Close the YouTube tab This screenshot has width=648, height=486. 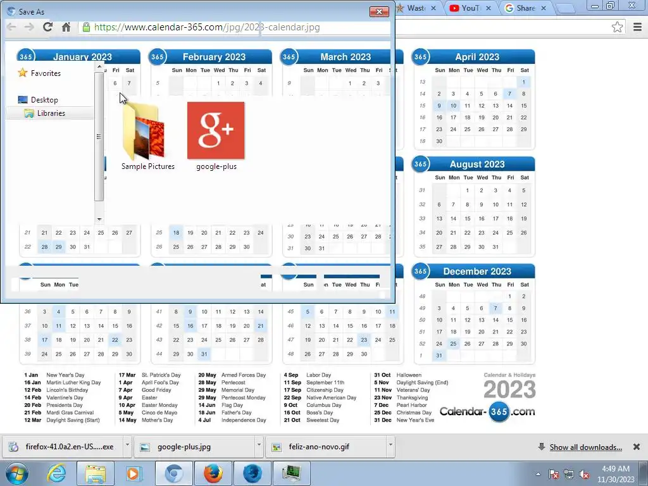point(489,8)
